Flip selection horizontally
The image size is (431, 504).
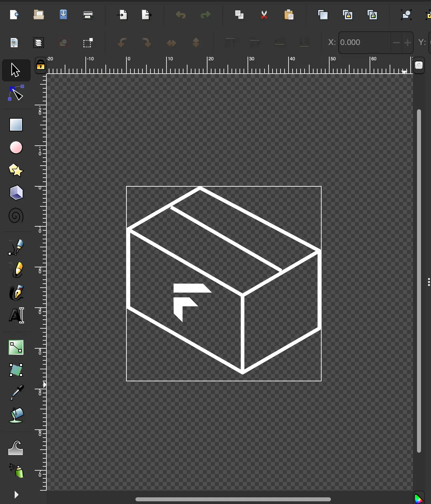(171, 43)
